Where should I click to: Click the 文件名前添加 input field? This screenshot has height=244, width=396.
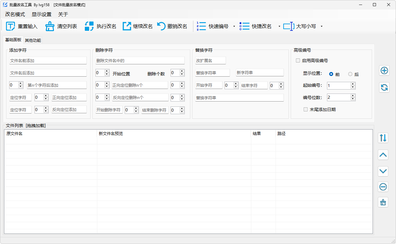click(48, 60)
